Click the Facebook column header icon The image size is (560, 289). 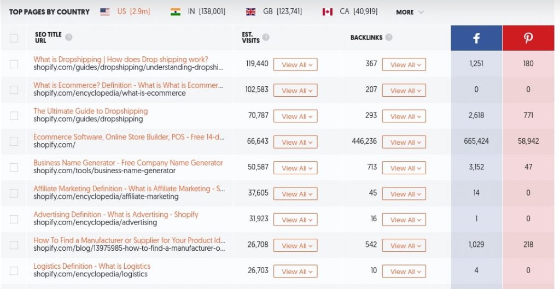point(476,38)
